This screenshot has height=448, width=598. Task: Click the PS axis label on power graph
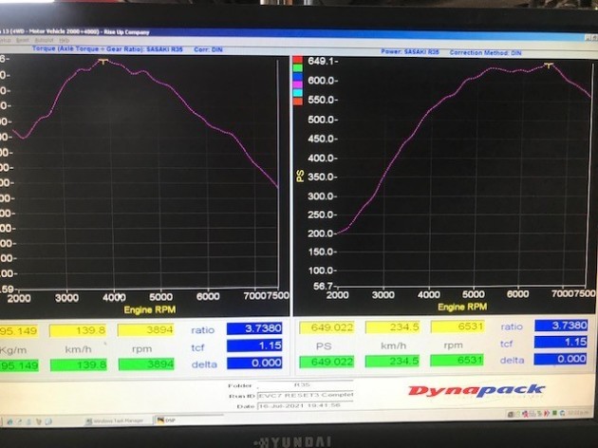coord(301,177)
